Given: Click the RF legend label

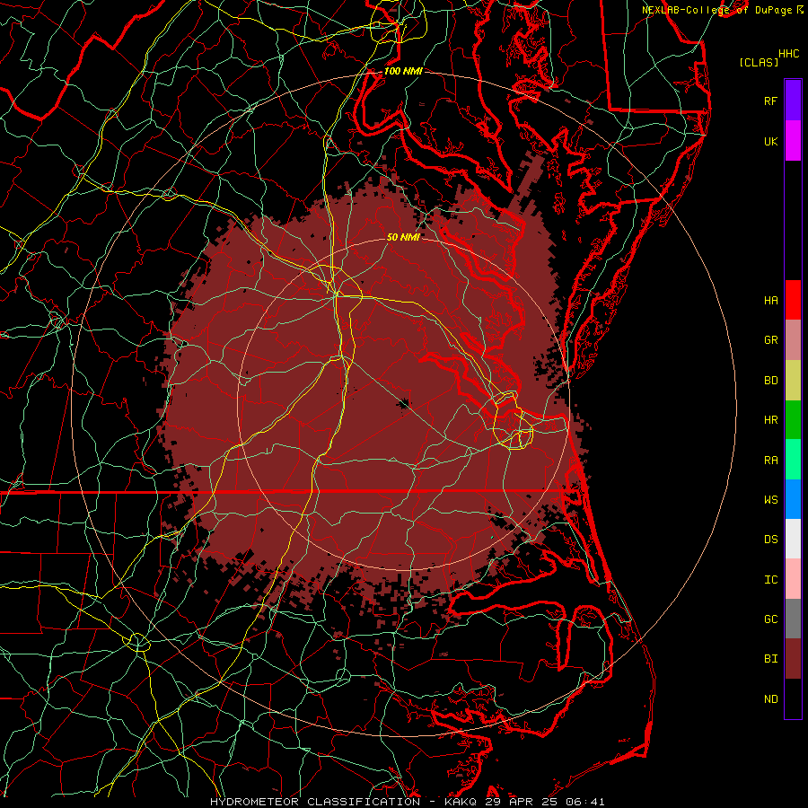Looking at the screenshot, I should [x=770, y=101].
